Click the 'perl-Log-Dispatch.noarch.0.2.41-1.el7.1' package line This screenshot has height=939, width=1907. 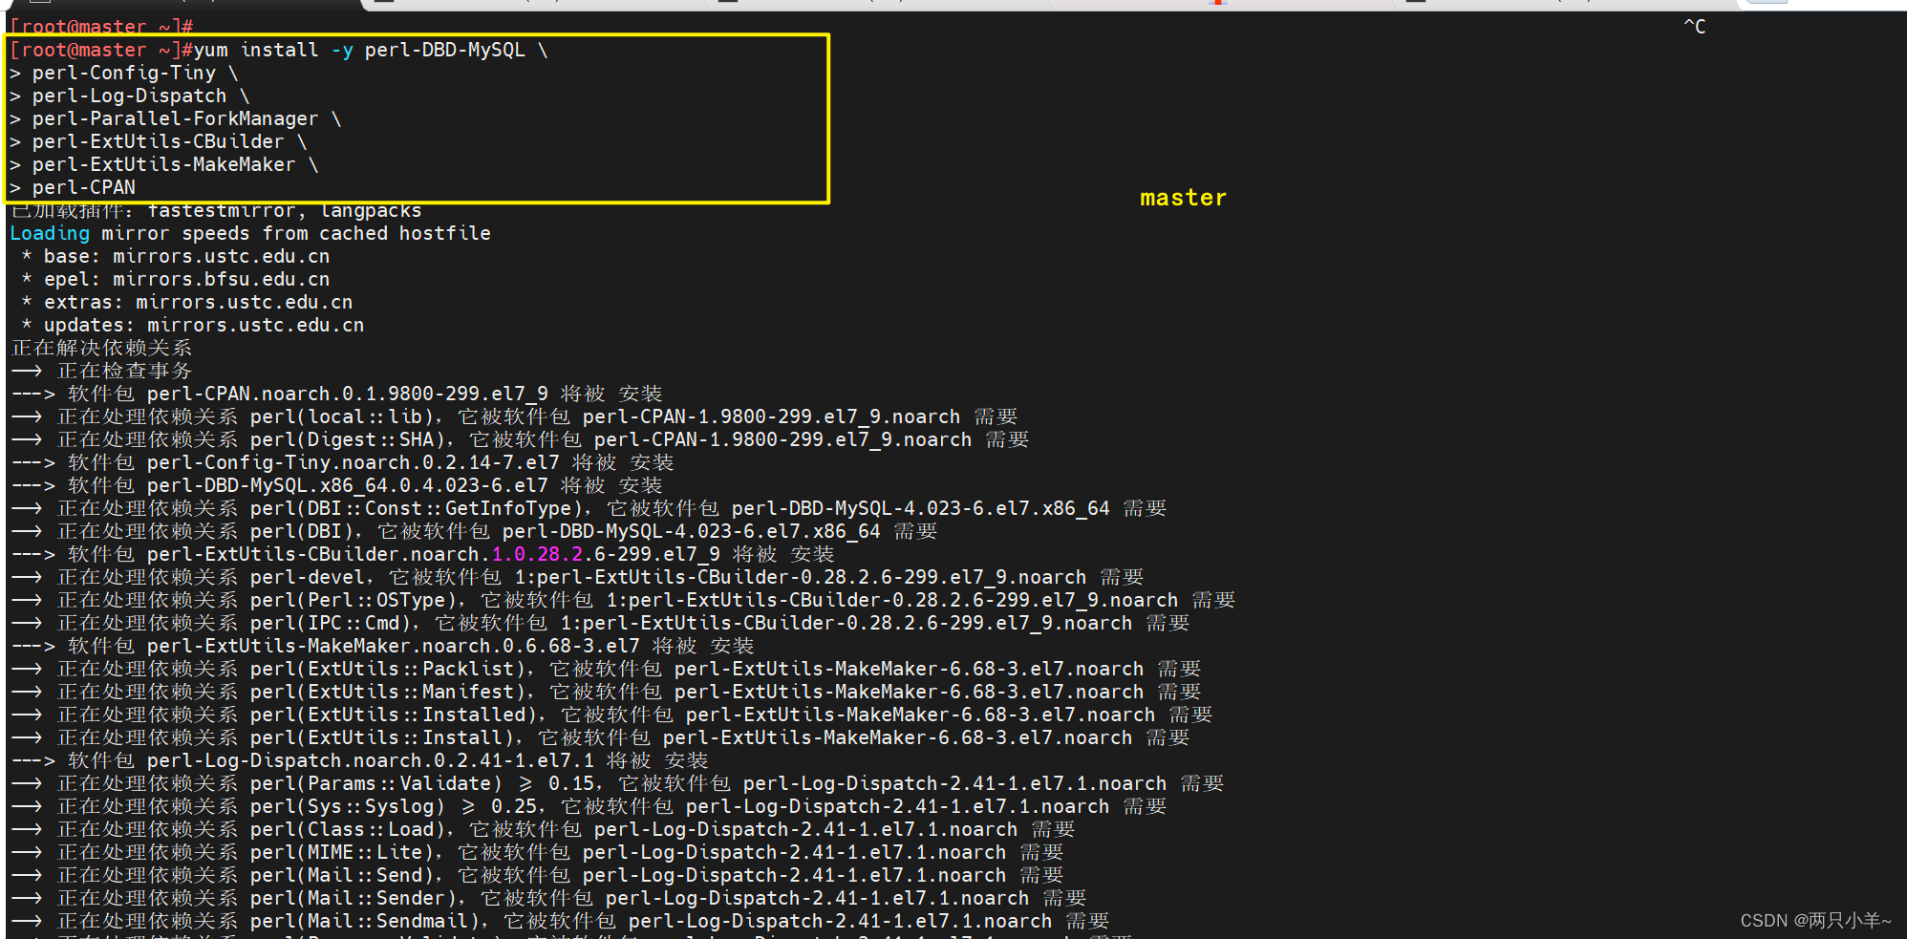point(359,760)
